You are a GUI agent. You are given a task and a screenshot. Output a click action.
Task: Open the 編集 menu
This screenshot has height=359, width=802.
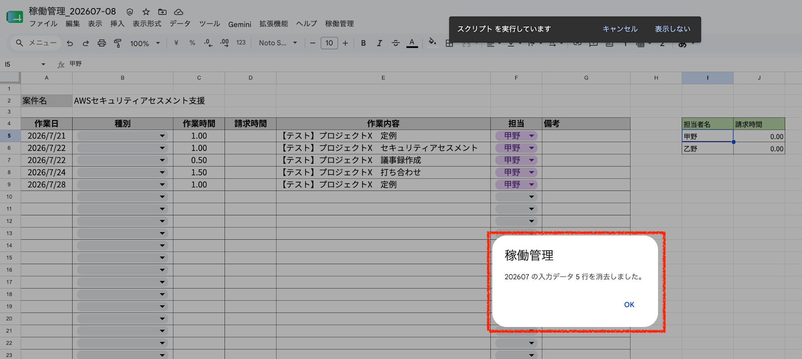pos(73,24)
